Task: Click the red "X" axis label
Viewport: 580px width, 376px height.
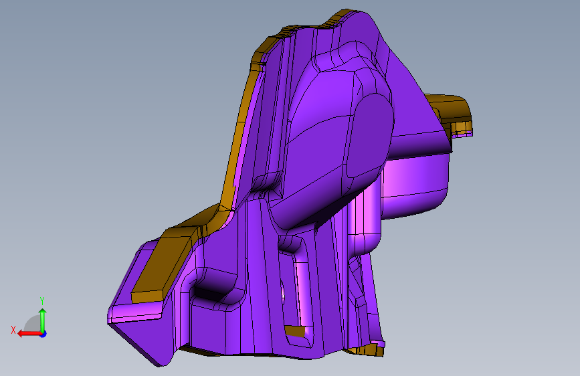Action: (13, 330)
